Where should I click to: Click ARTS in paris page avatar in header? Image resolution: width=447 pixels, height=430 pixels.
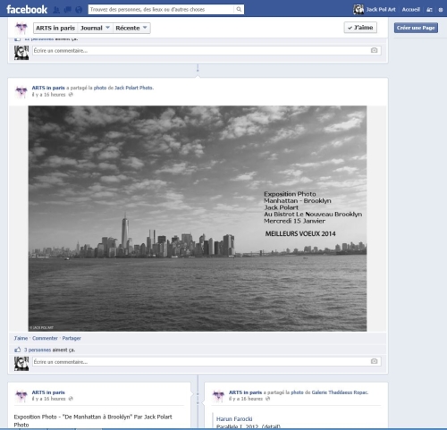21,28
